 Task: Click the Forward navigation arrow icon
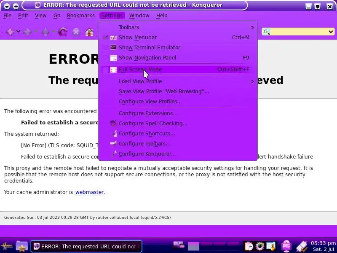27,32
